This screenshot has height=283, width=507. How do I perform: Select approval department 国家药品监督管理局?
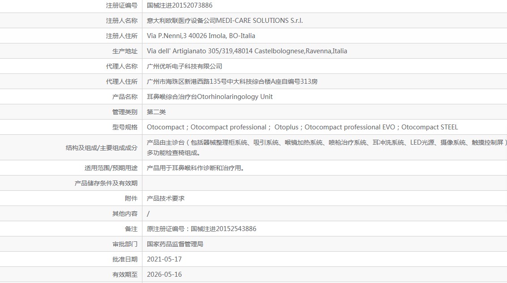175,244
